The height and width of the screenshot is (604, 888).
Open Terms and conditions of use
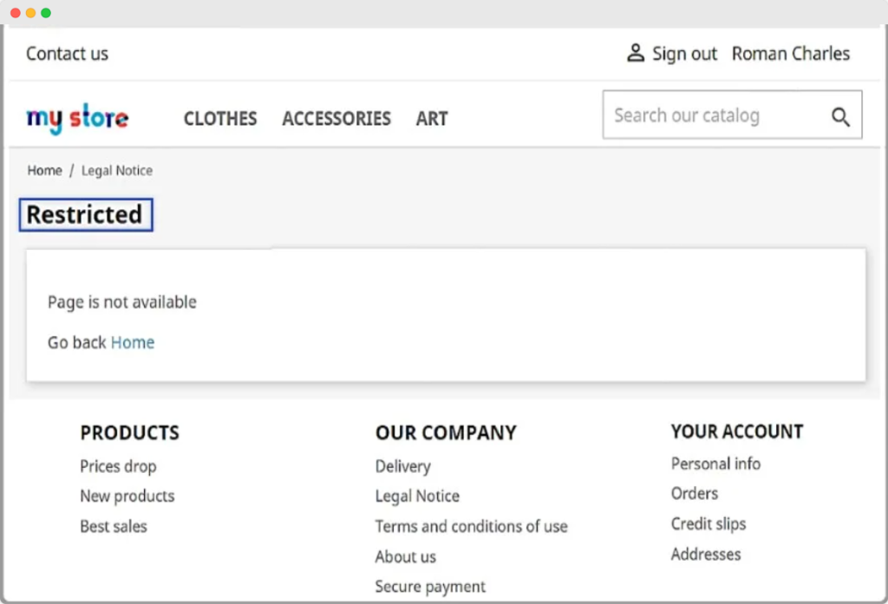[x=471, y=527]
